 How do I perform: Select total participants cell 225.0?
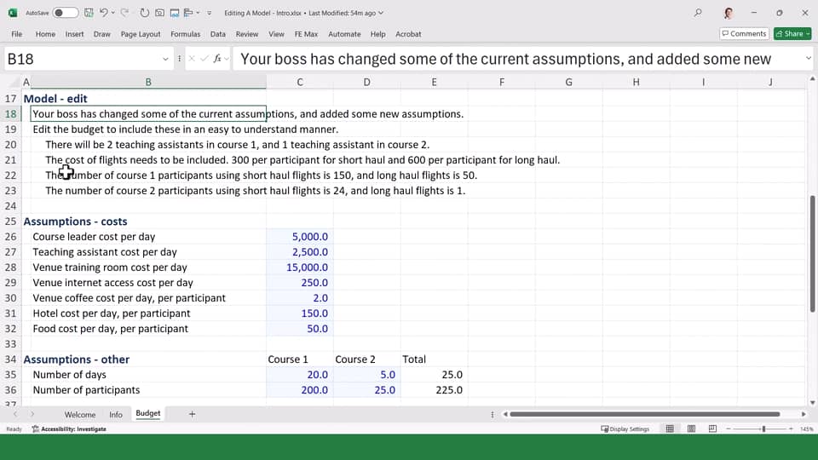click(434, 390)
